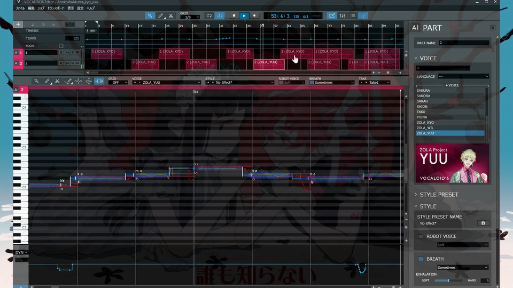Screen dimensions: 513x288
Task: Open the 編集 menu
Action: (31, 8)
